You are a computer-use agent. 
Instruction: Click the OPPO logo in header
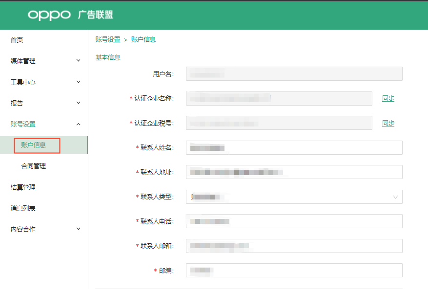[x=49, y=15]
